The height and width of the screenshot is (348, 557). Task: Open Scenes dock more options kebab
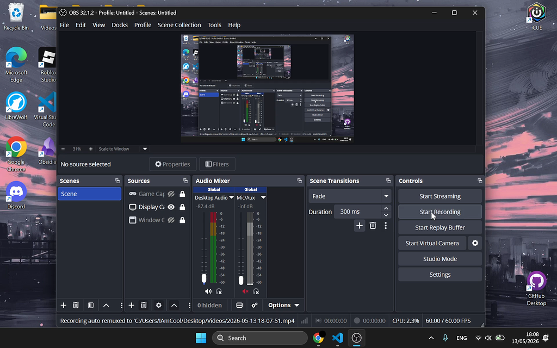[x=121, y=306]
